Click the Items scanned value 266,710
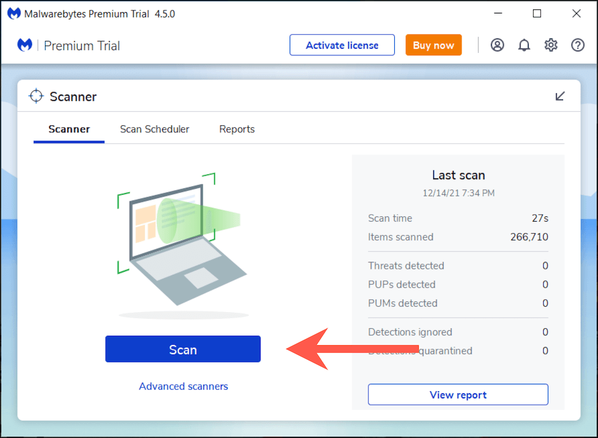This screenshot has width=598, height=438. 529,237
